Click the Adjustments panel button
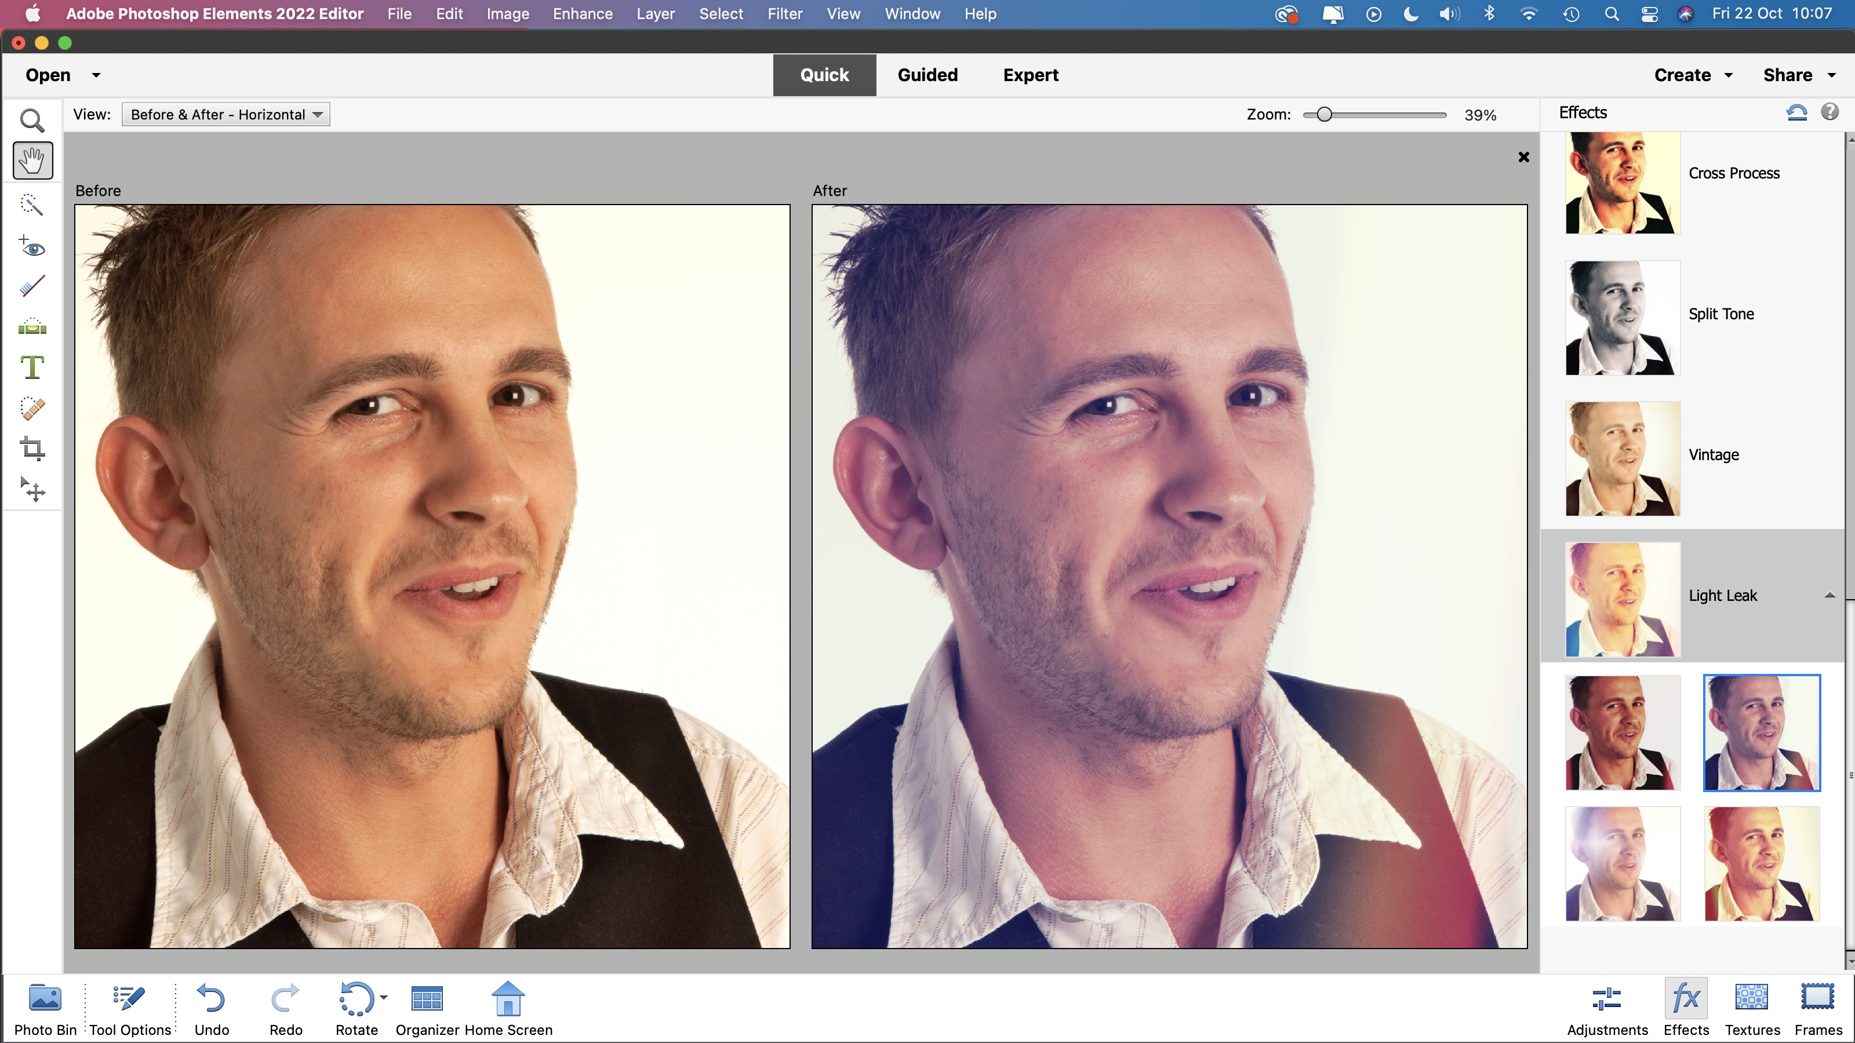 tap(1606, 1006)
